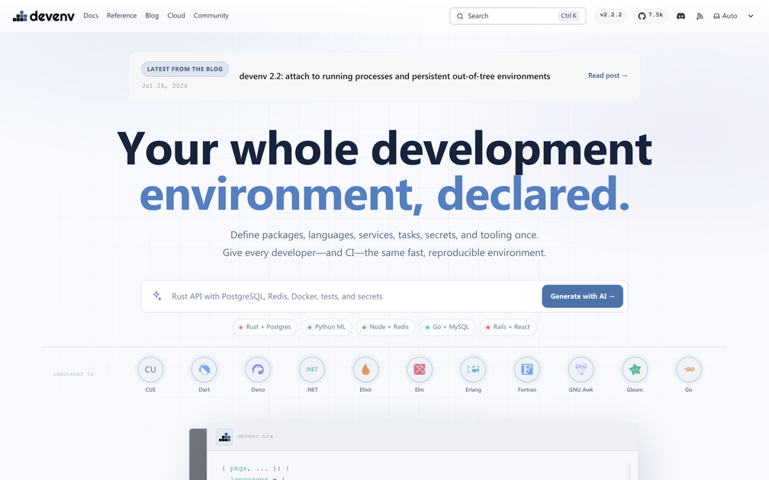This screenshot has width=769, height=480.
Task: Open GitHub repo badge showing 7.5k
Action: click(650, 16)
